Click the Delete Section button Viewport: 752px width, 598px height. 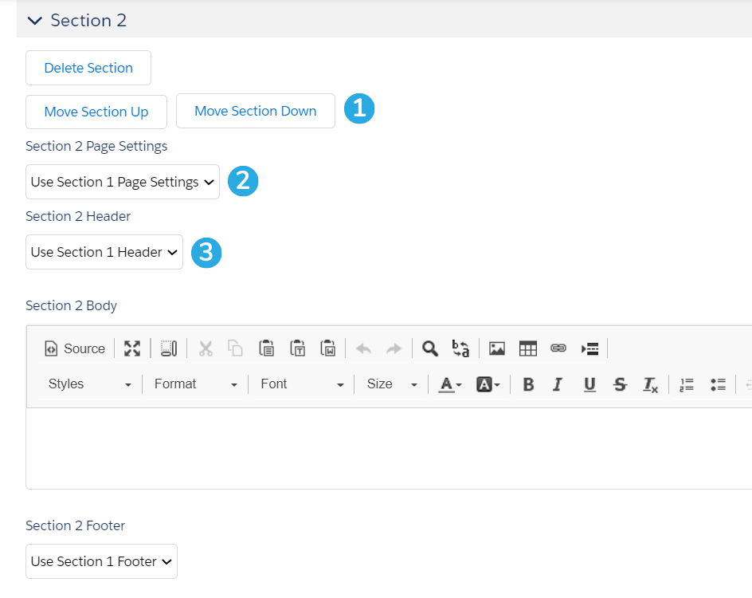pyautogui.click(x=88, y=68)
